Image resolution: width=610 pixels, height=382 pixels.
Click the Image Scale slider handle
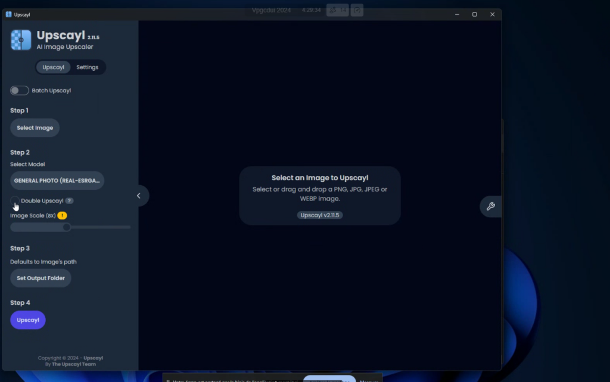click(67, 227)
